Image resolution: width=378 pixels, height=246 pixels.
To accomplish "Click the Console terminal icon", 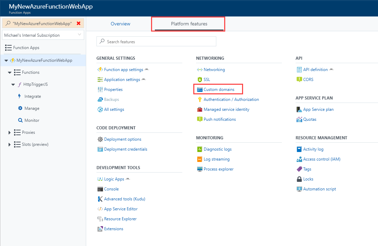I will [100, 189].
